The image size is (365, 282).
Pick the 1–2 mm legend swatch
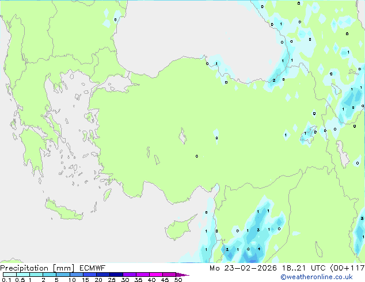pos(36,275)
